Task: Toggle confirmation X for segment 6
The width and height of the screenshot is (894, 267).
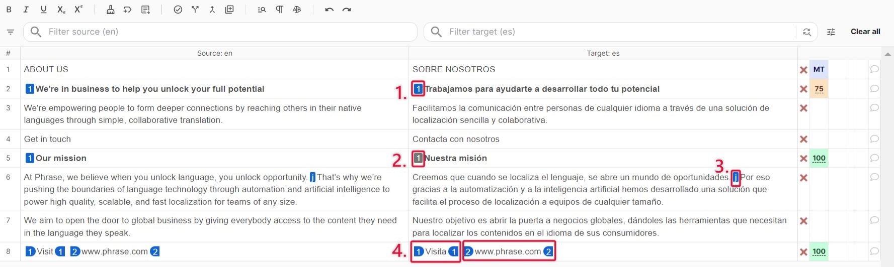Action: point(803,178)
